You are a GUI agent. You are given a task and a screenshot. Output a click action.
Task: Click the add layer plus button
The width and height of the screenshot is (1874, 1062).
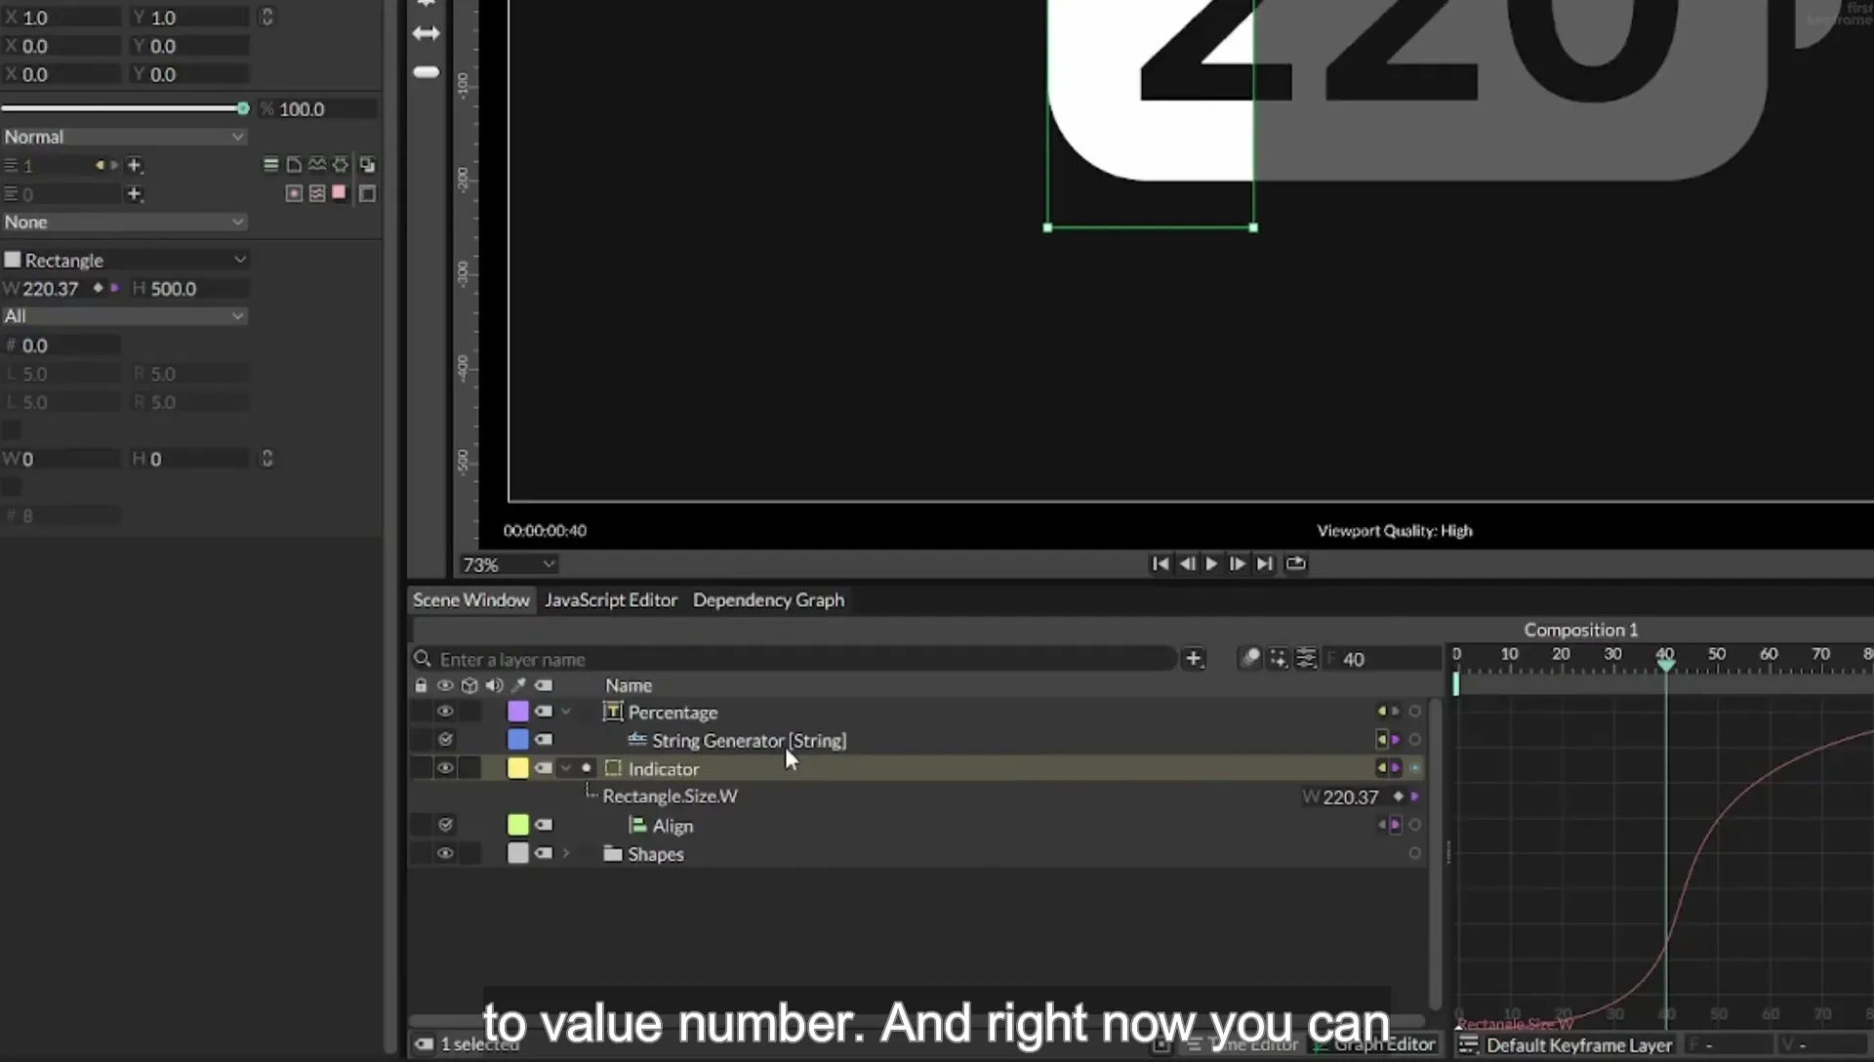[x=1193, y=659]
